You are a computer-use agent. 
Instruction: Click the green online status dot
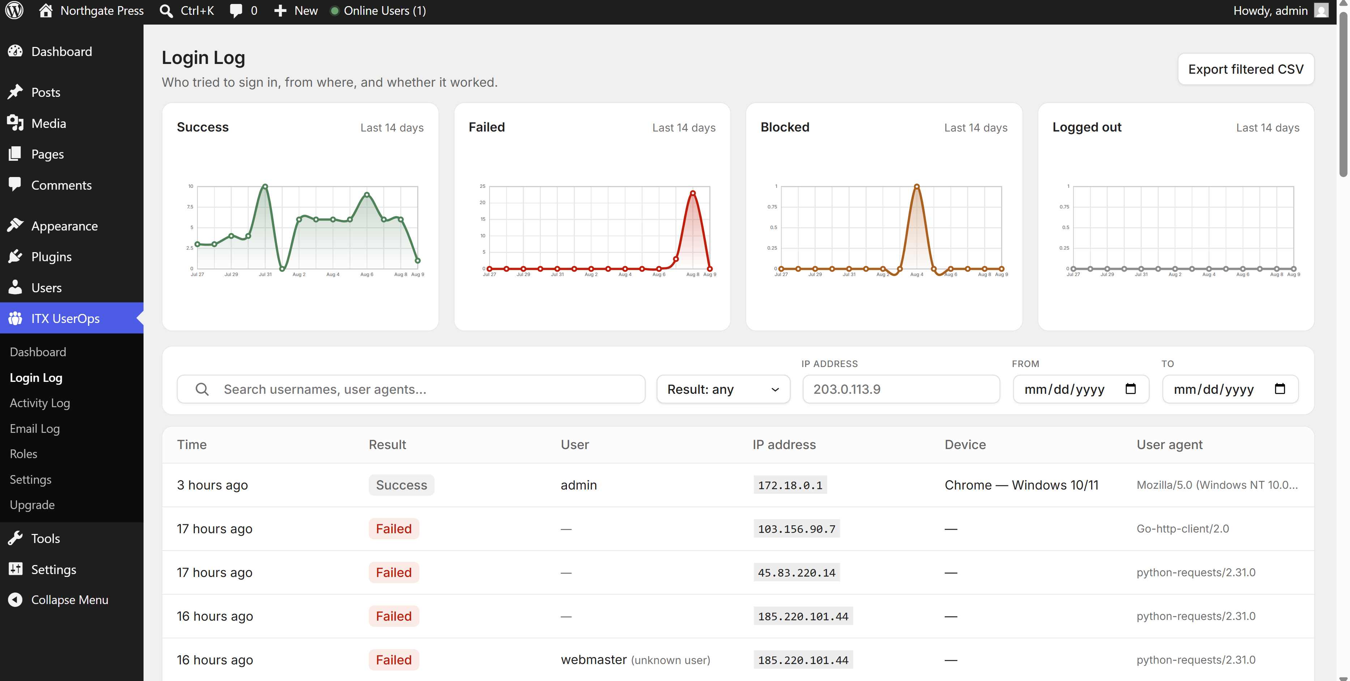(x=334, y=11)
